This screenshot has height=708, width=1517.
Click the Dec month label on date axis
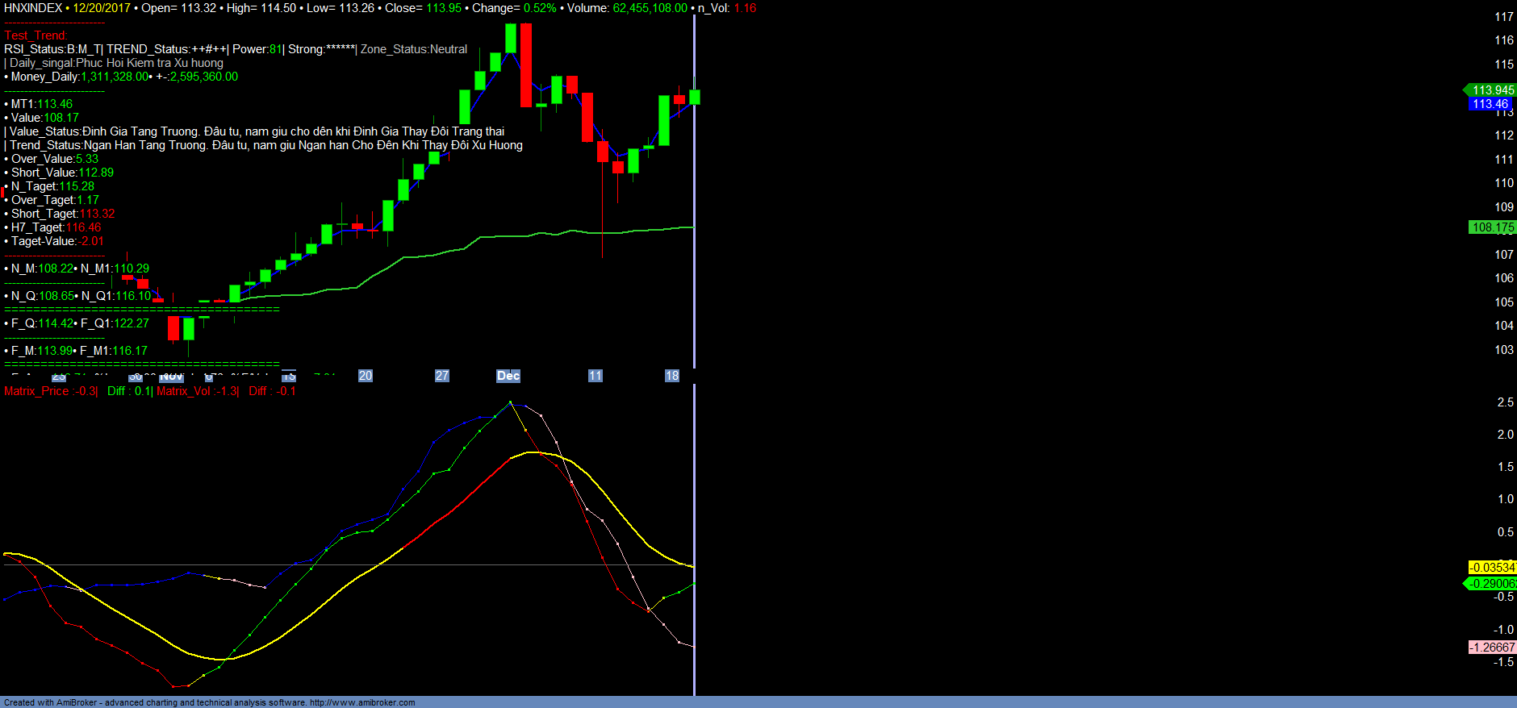[508, 376]
